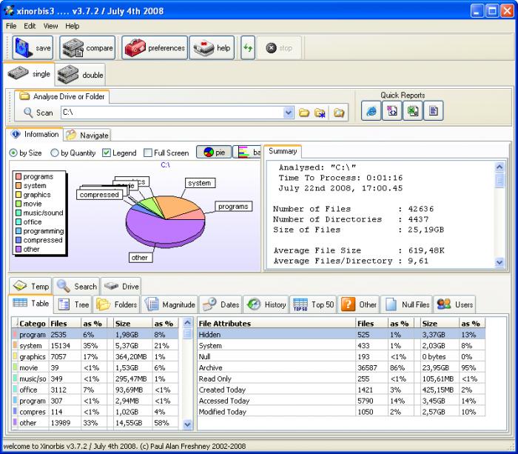Select the graphics category row

[x=95, y=356]
